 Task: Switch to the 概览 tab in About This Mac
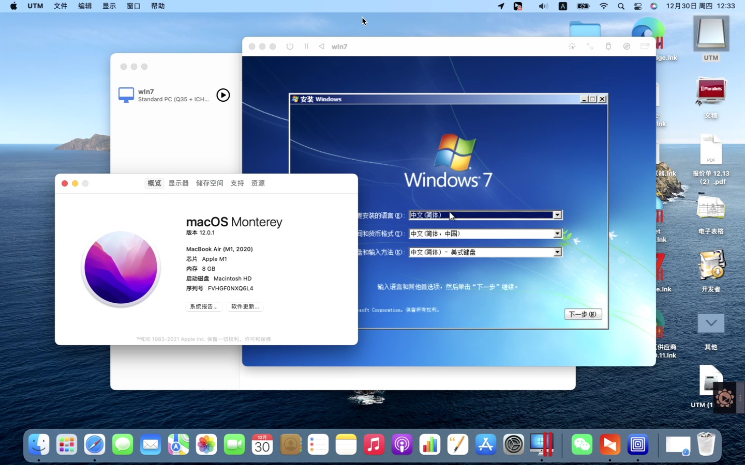[x=154, y=183]
